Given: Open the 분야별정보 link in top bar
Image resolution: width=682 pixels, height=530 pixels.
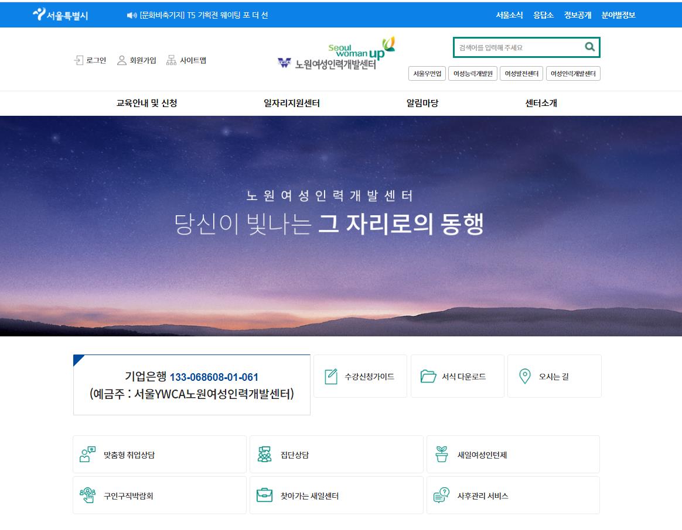Looking at the screenshot, I should pos(618,15).
